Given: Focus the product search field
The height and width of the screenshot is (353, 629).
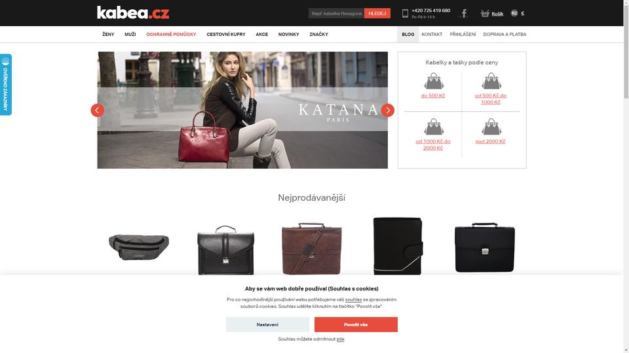Looking at the screenshot, I should tap(336, 13).
